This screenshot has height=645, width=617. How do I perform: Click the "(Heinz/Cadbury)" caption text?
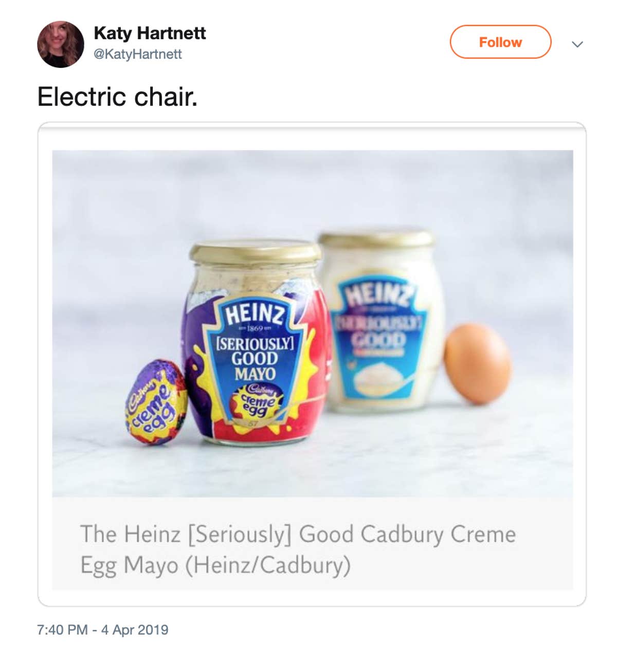pyautogui.click(x=267, y=565)
